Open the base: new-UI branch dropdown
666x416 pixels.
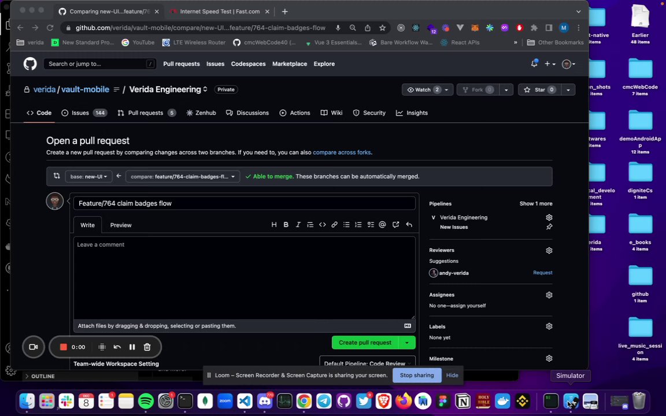[x=89, y=177]
